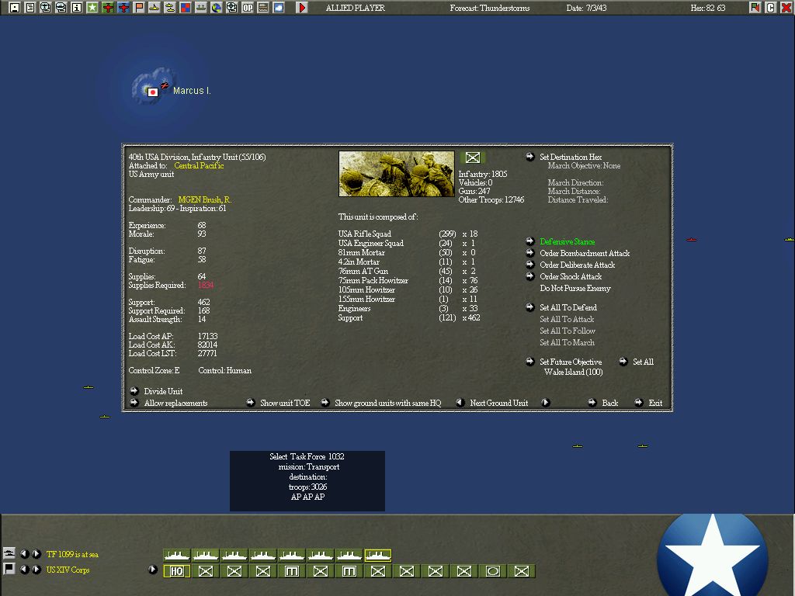795x596 pixels.
Task: Click Set All To March option
Action: pos(567,342)
